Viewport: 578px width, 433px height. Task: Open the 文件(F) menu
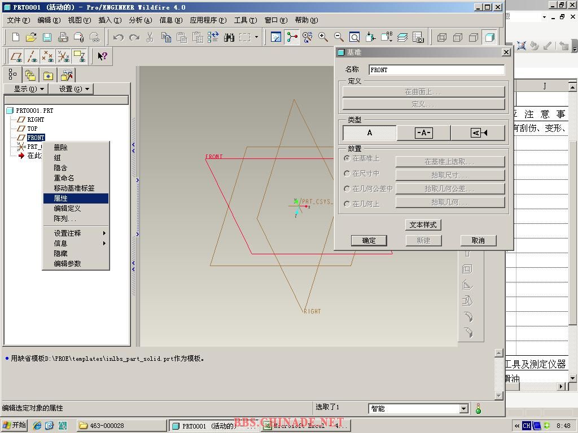coord(19,20)
